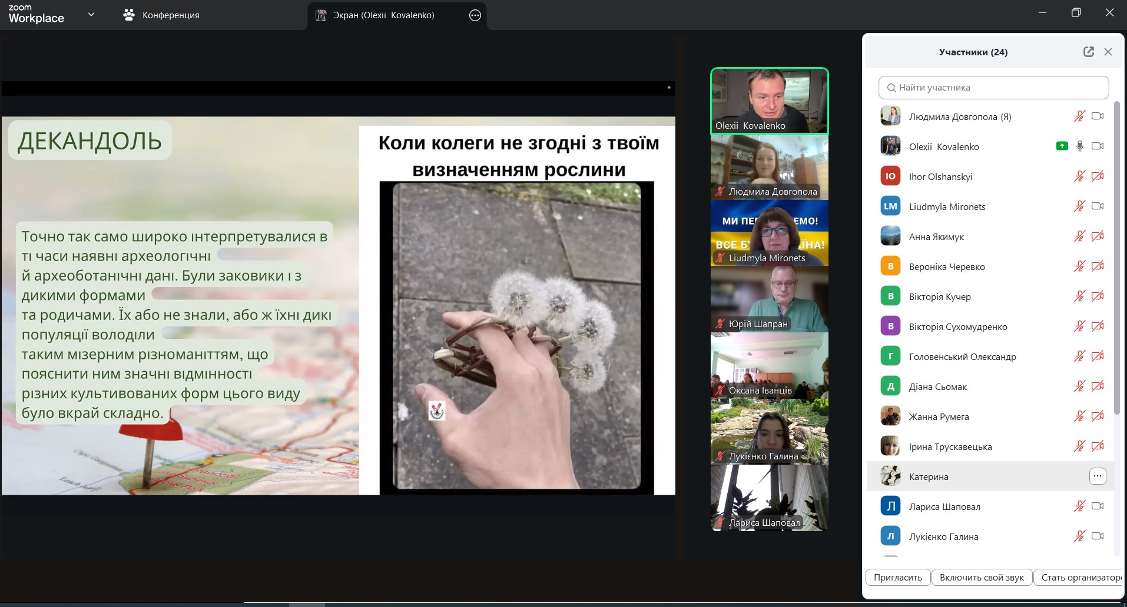Expand the Zoom Workplace dropdown arrow
The height and width of the screenshot is (607, 1127).
(91, 15)
